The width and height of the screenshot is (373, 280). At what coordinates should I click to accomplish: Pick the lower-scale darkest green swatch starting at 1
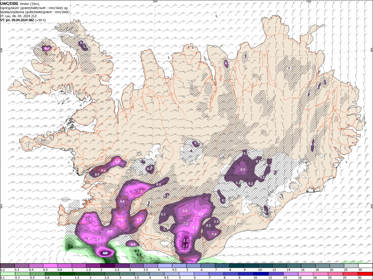pos(67,274)
